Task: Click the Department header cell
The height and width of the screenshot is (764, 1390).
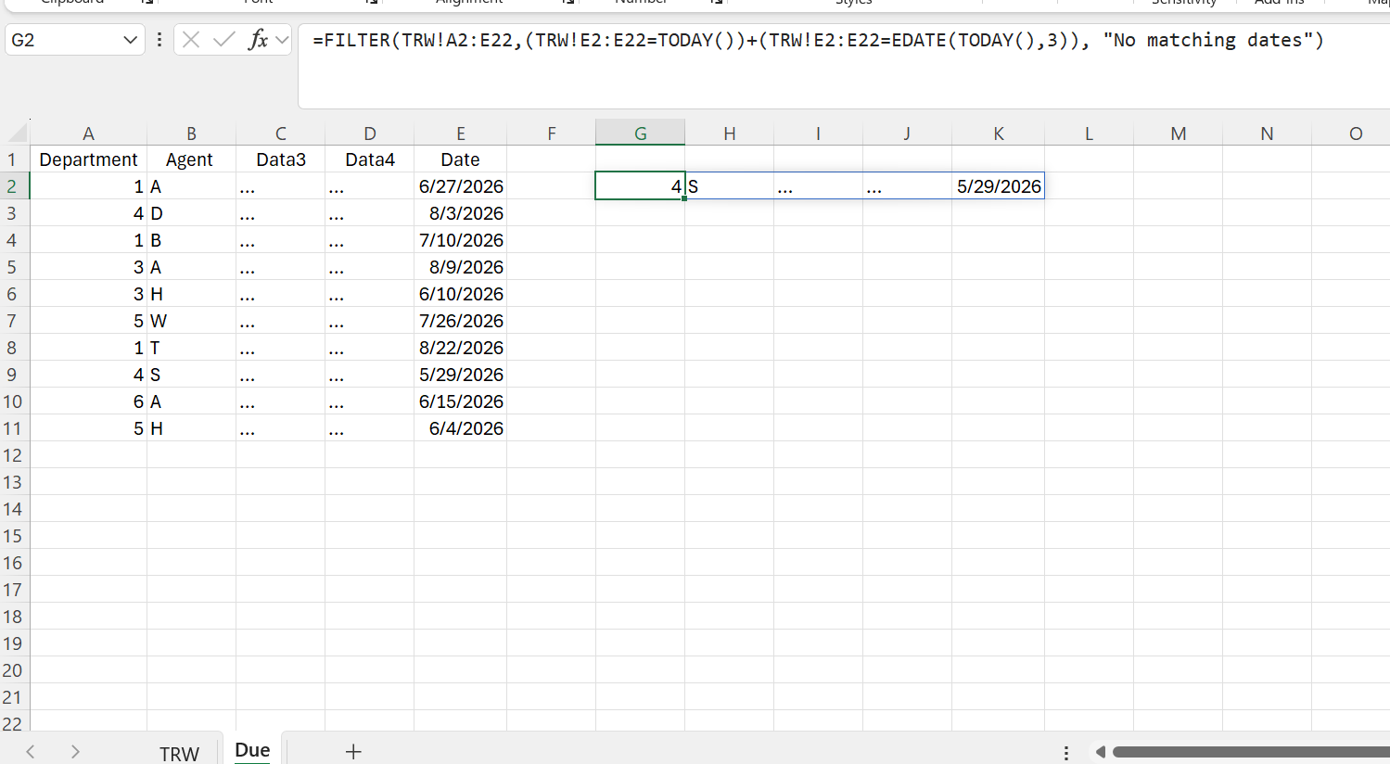Action: (88, 159)
